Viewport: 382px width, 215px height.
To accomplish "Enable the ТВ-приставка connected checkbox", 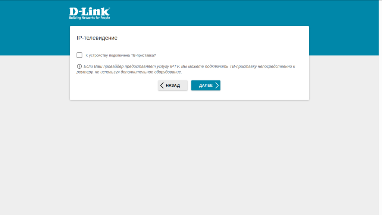I will (79, 55).
